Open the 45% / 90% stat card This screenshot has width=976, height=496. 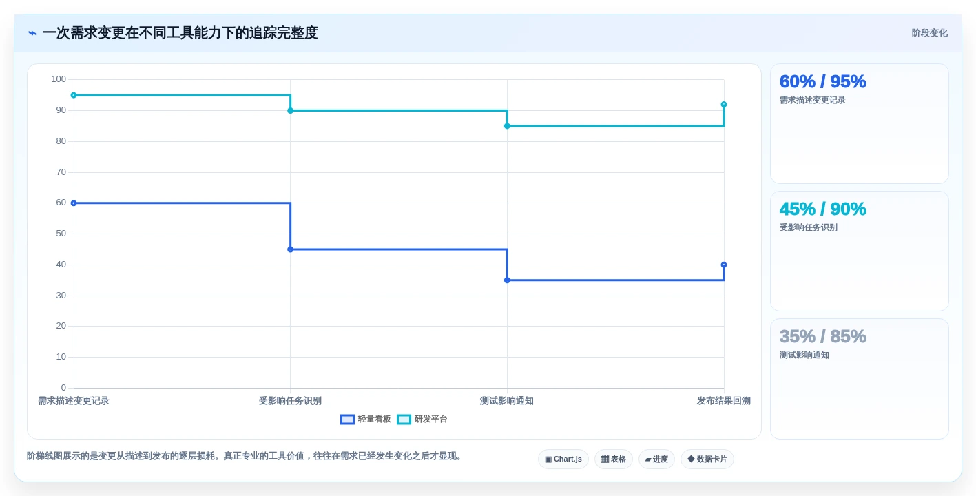(860, 251)
